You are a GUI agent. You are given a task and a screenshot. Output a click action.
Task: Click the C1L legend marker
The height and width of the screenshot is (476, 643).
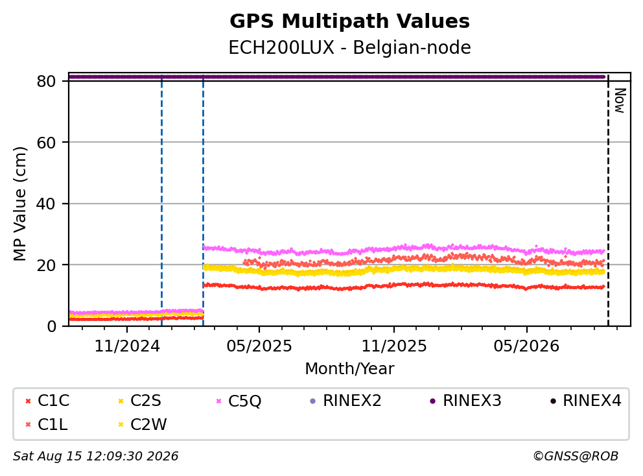click(x=28, y=425)
